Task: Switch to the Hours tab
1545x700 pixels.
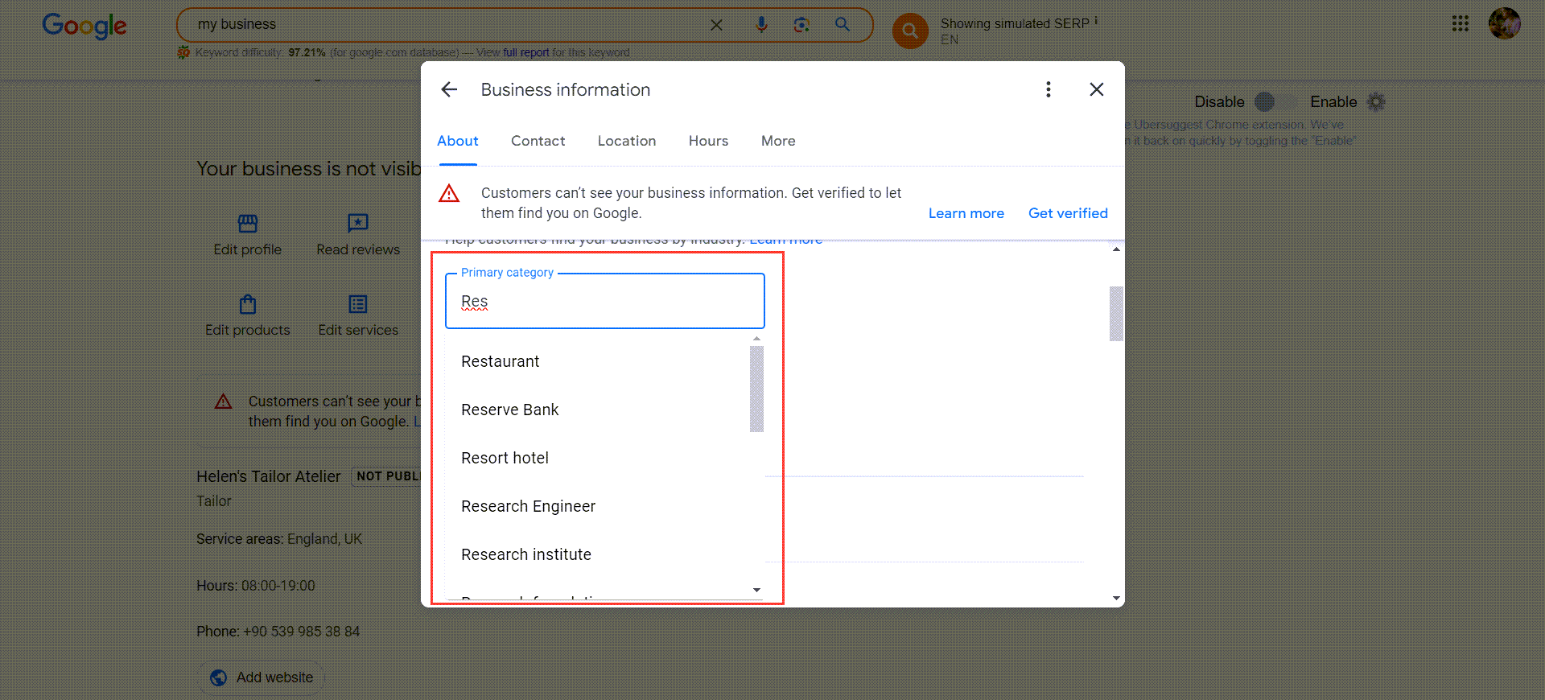Action: [708, 141]
